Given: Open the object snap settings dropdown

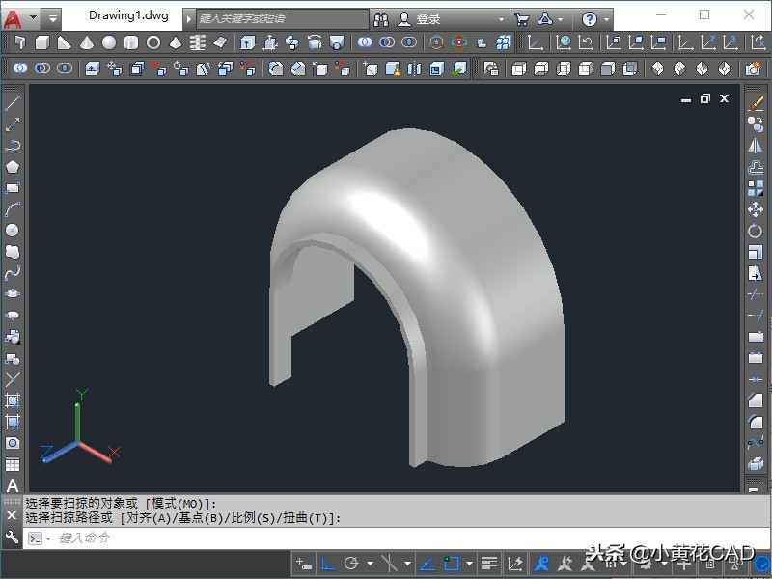Looking at the screenshot, I should click(x=470, y=564).
